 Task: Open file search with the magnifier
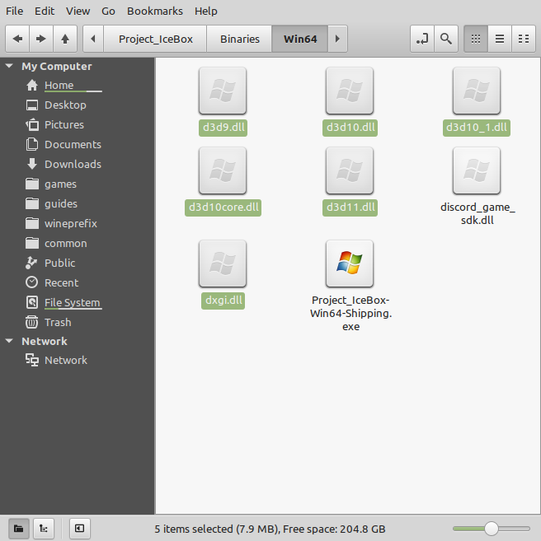point(446,39)
